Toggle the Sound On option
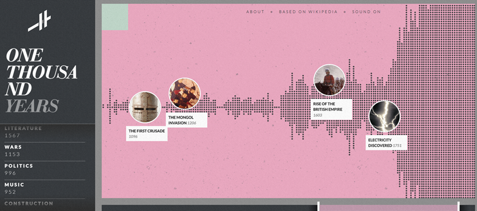This screenshot has width=477, height=211. [x=366, y=12]
